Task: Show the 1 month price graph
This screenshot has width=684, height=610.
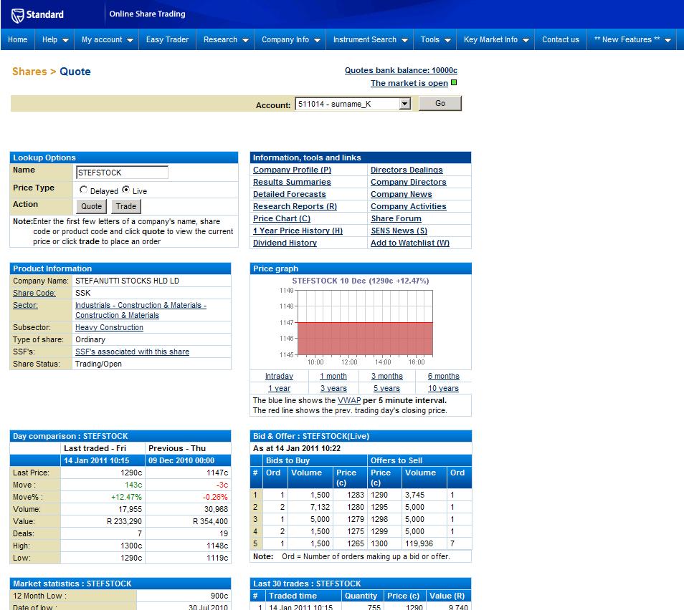Action: 333,376
